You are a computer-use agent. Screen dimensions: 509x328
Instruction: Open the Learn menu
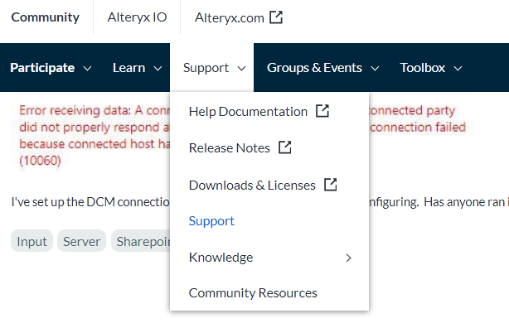point(128,68)
